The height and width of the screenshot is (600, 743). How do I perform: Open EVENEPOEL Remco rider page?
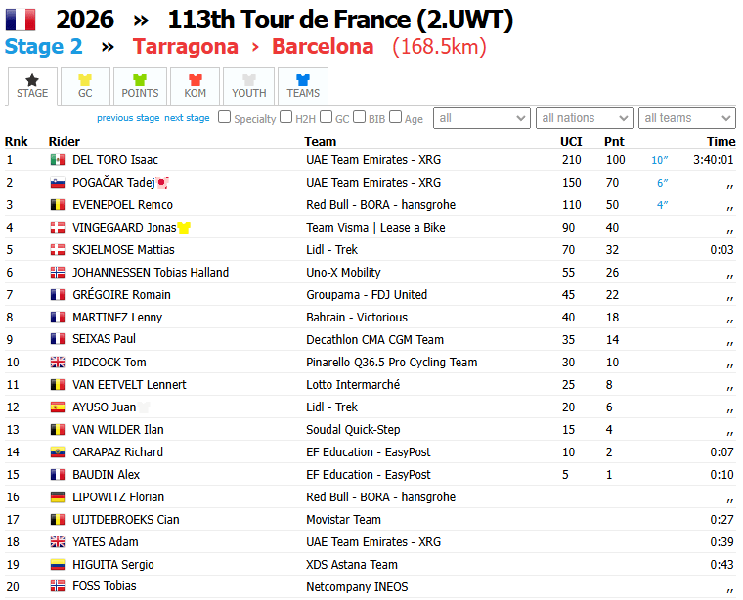122,205
